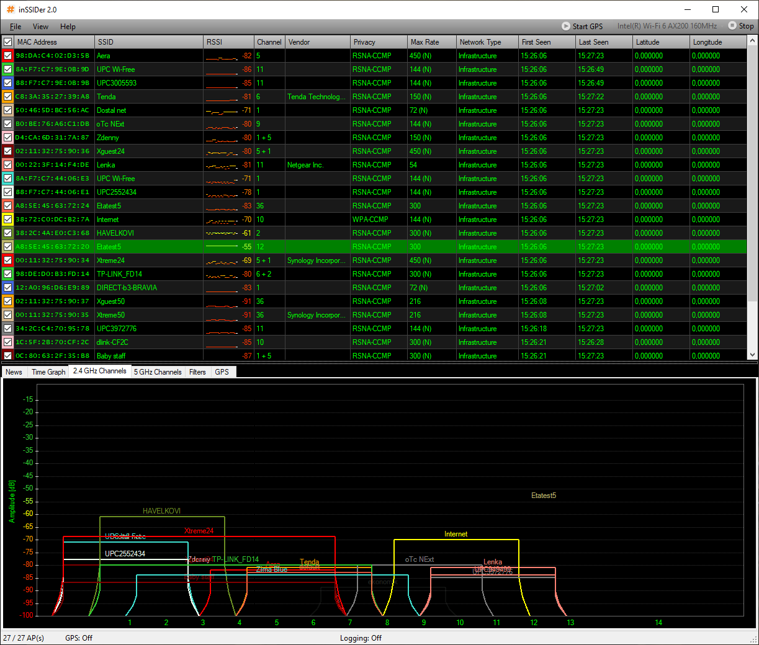
Task: Disable the Tenda network checkbox
Action: [8, 97]
